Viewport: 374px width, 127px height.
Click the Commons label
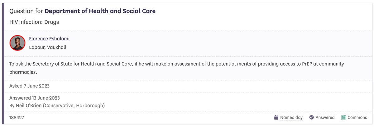pyautogui.click(x=357, y=117)
